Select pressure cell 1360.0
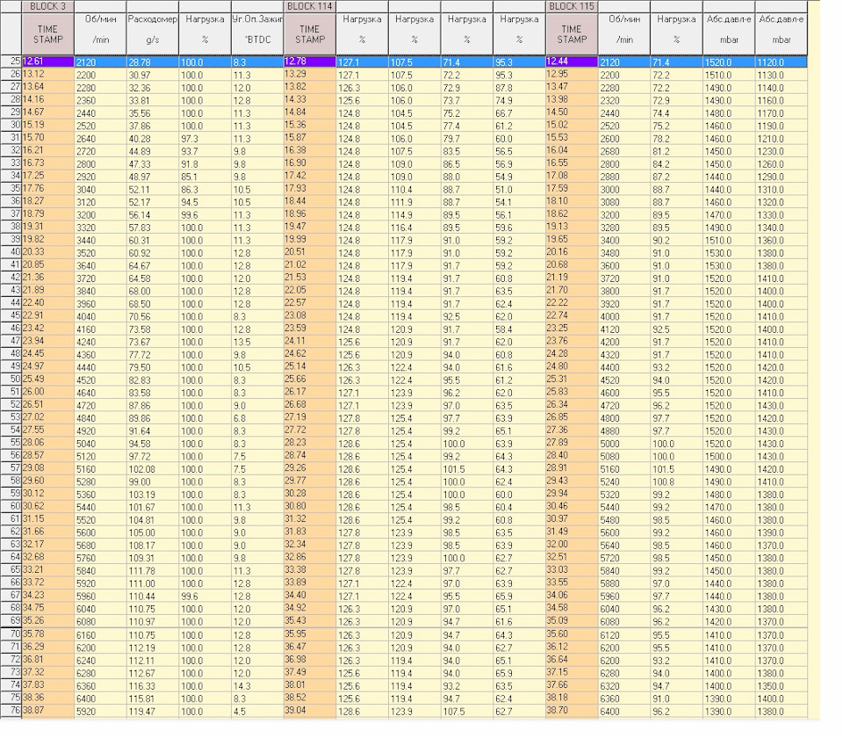843x738 pixels. (x=782, y=241)
